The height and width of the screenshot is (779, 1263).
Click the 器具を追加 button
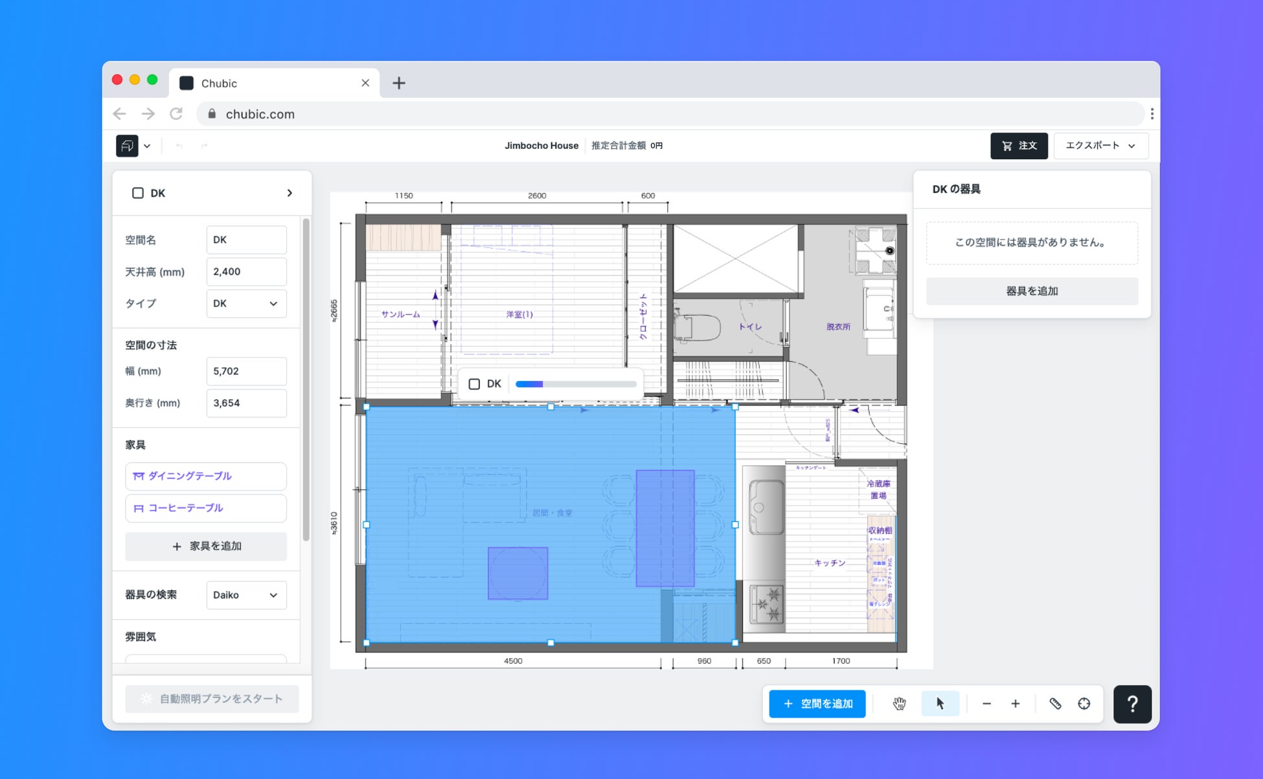pyautogui.click(x=1031, y=291)
